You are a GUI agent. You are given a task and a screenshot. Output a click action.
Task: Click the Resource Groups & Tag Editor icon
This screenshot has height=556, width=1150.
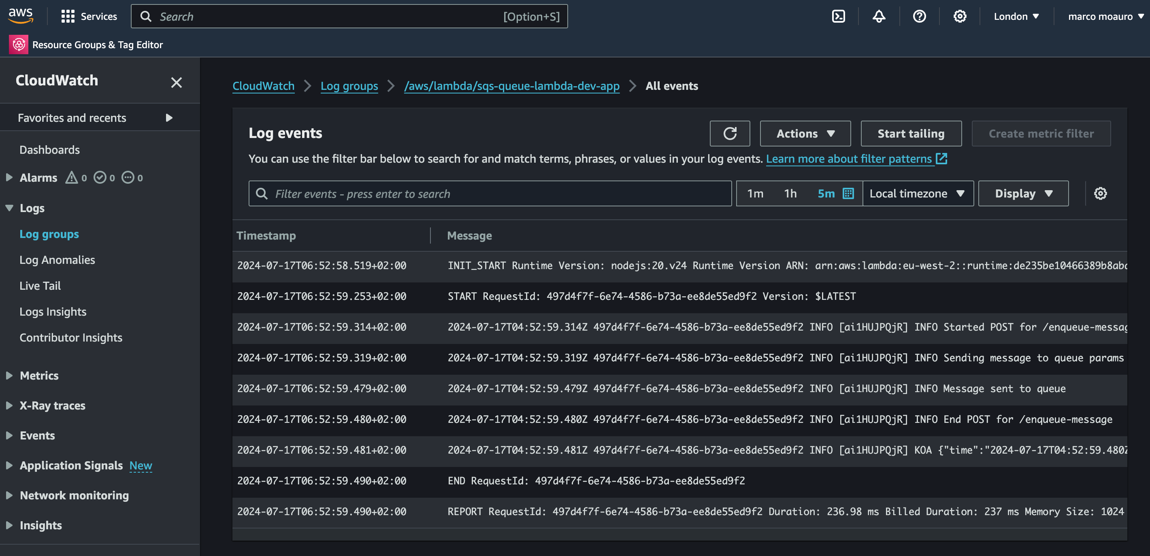[18, 44]
